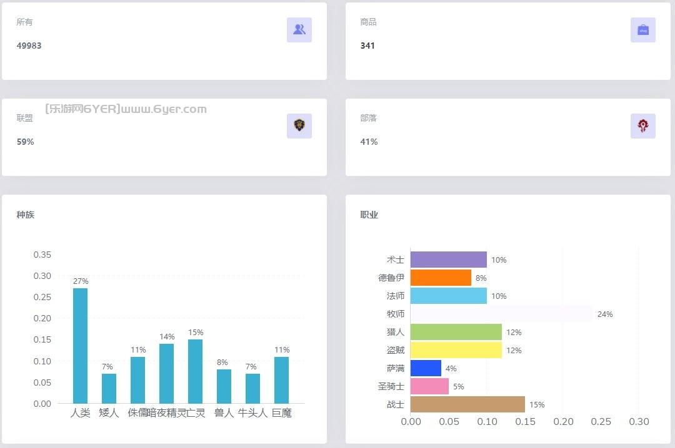Click the yellow 盗贼 bar
675x448 pixels.
pos(456,350)
